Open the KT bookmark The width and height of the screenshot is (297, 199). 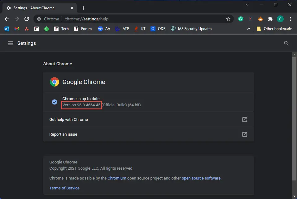point(140,29)
